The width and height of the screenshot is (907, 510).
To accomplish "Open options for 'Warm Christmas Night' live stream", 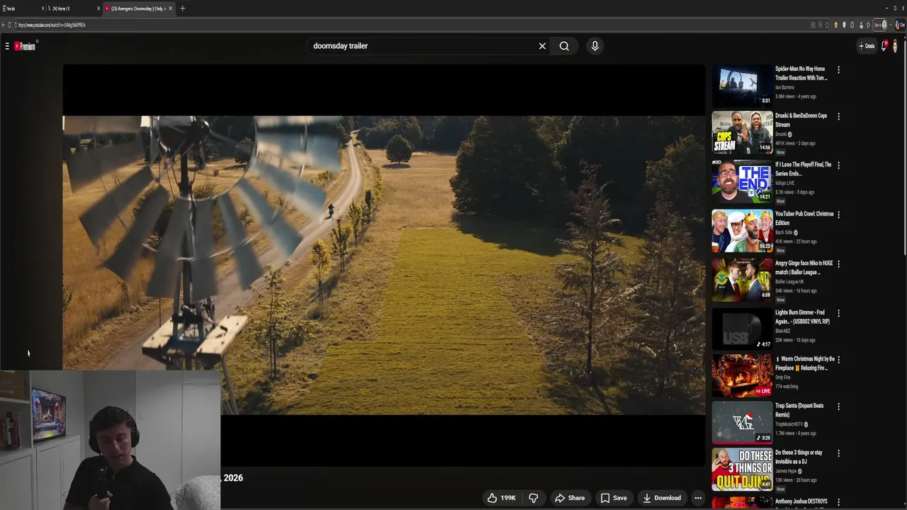I will tap(838, 360).
